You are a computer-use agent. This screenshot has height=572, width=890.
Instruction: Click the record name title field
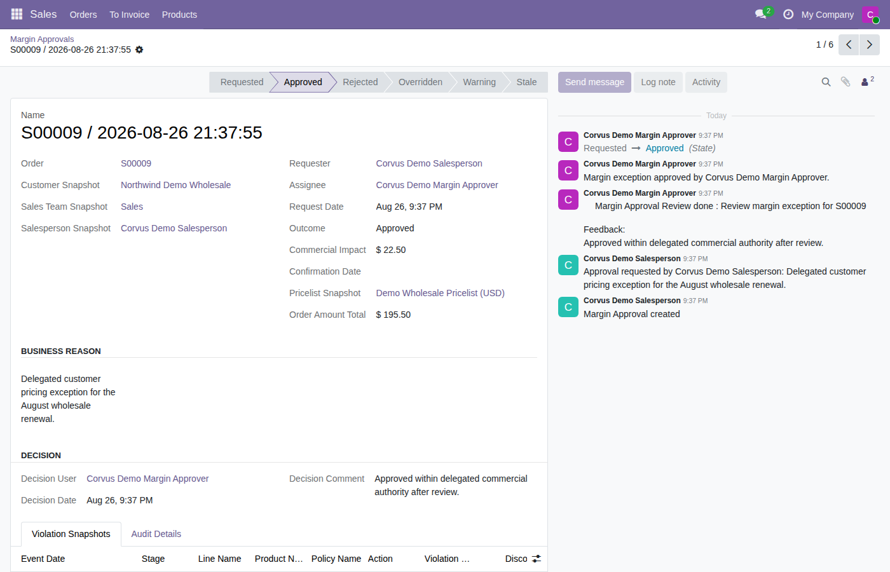[142, 132]
